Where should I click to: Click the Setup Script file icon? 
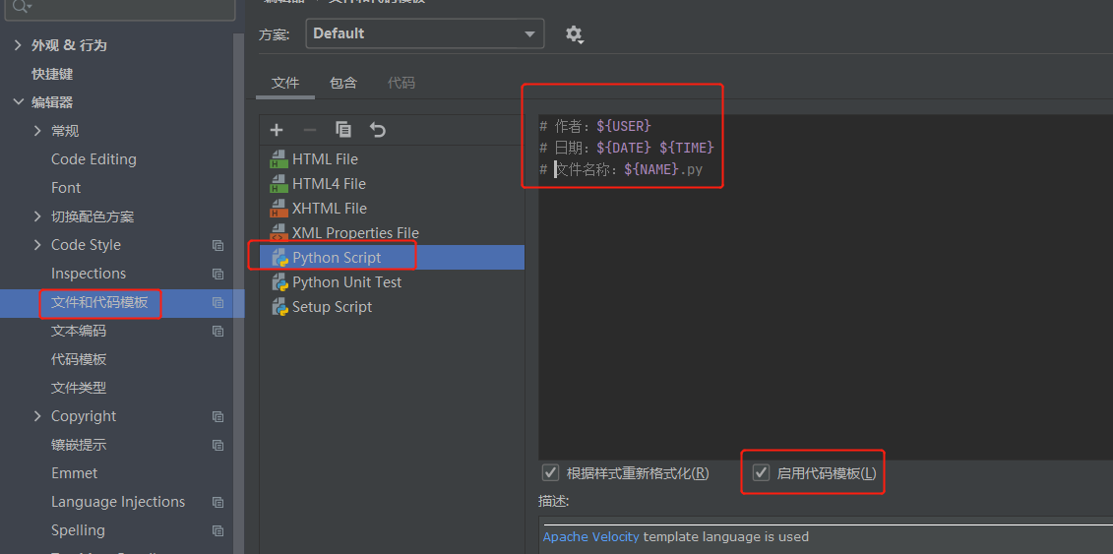[x=278, y=306]
